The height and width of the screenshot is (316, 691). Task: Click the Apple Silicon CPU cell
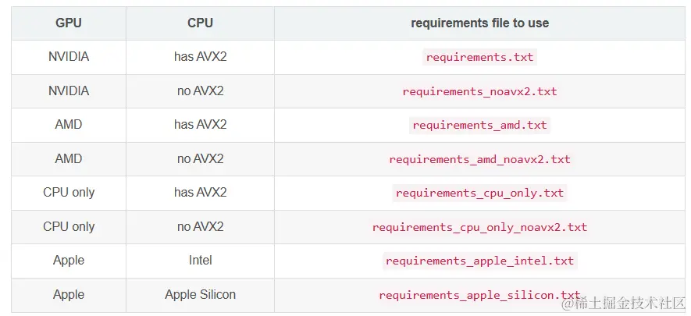(x=200, y=294)
